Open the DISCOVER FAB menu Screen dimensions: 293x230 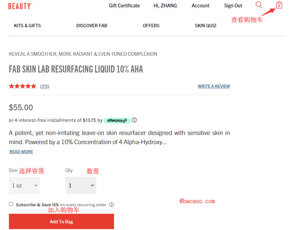pos(92,26)
